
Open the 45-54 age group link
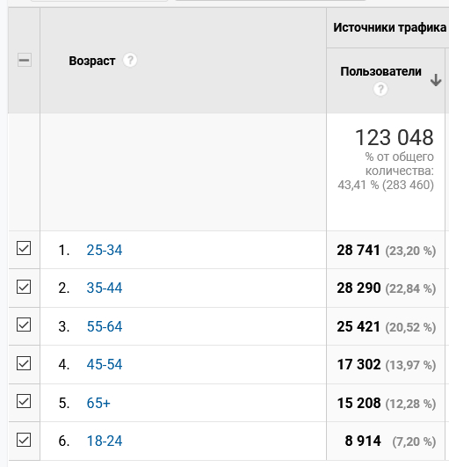coord(105,364)
